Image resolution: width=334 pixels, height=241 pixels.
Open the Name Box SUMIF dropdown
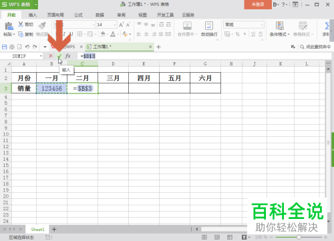pyautogui.click(x=41, y=56)
